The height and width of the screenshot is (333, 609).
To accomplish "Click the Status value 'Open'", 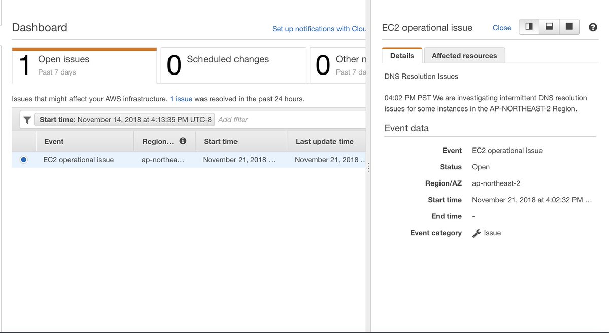I will 481,167.
